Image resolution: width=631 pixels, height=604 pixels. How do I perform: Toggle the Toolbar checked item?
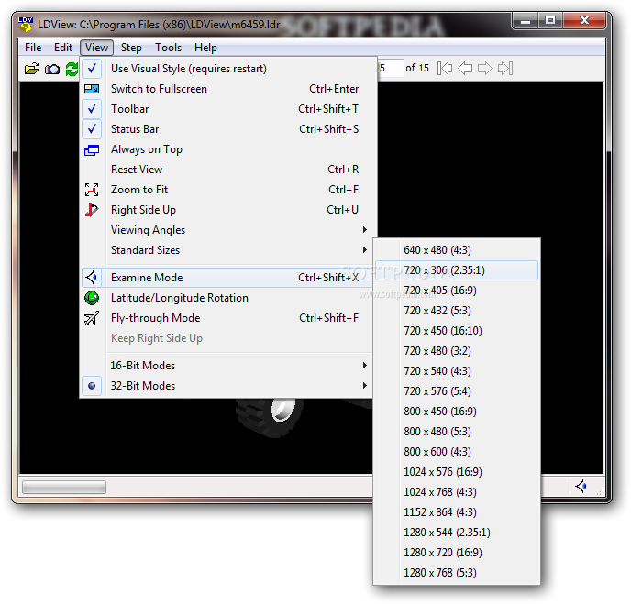[92, 108]
